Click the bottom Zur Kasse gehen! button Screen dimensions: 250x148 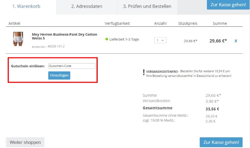pyautogui.click(x=221, y=142)
